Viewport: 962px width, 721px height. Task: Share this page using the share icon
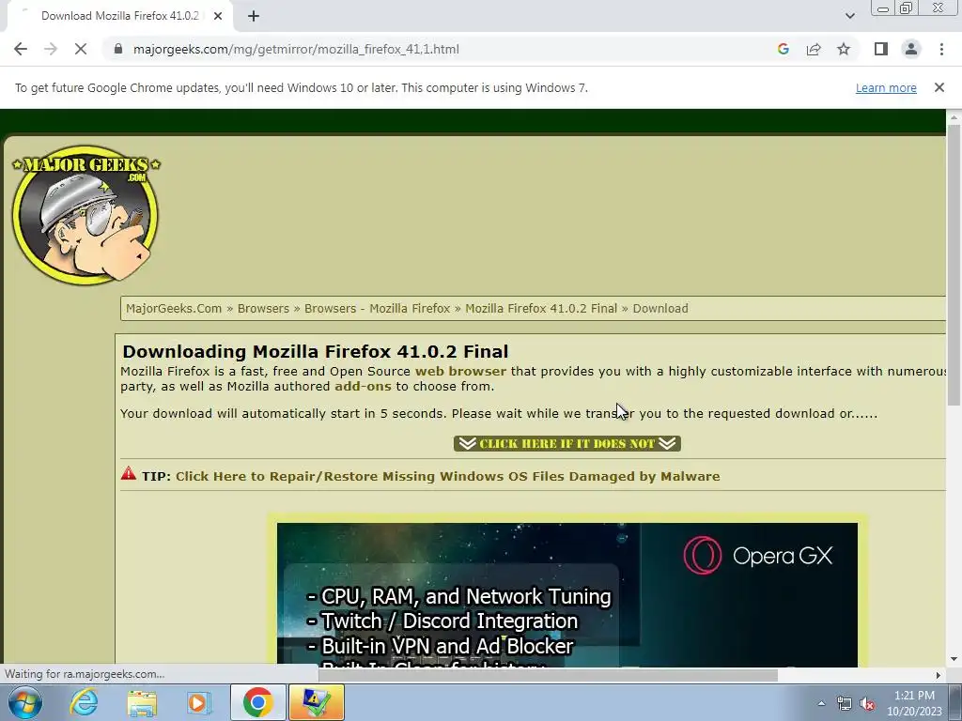(814, 49)
